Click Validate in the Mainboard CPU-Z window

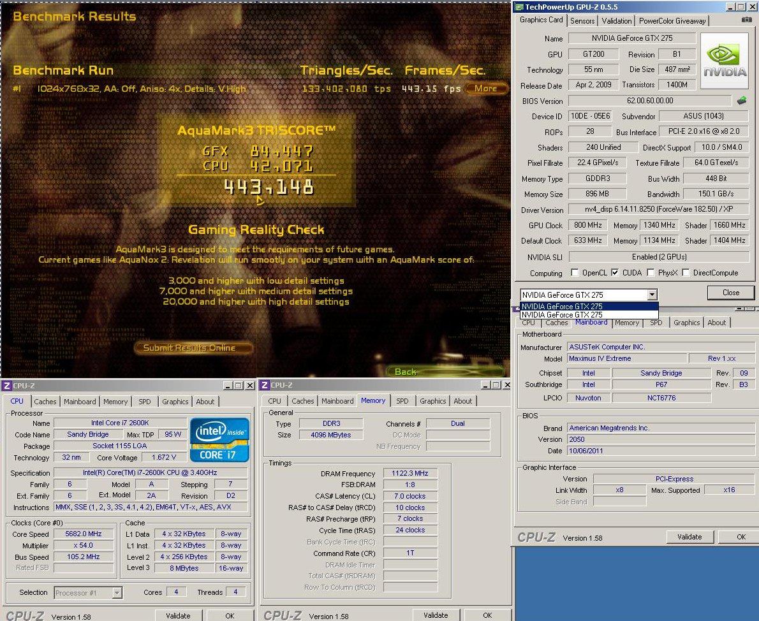[689, 537]
